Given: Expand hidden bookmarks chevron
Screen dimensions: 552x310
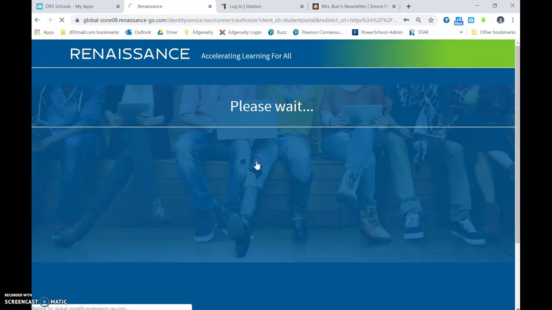Looking at the screenshot, I should click(x=461, y=32).
